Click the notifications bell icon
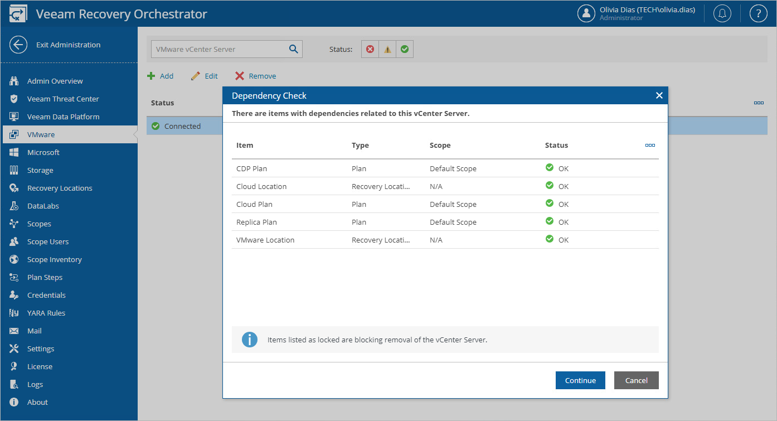Screen dimensions: 777x421 [x=722, y=13]
